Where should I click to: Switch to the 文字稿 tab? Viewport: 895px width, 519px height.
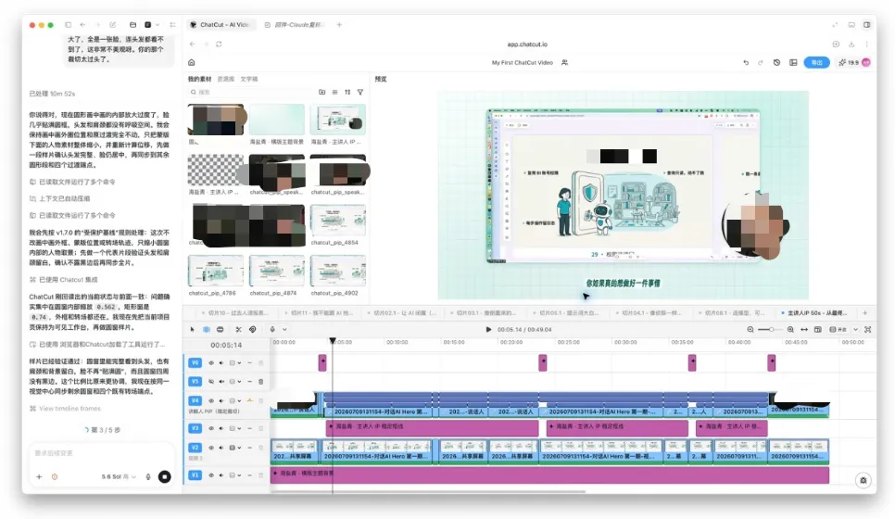[249, 79]
